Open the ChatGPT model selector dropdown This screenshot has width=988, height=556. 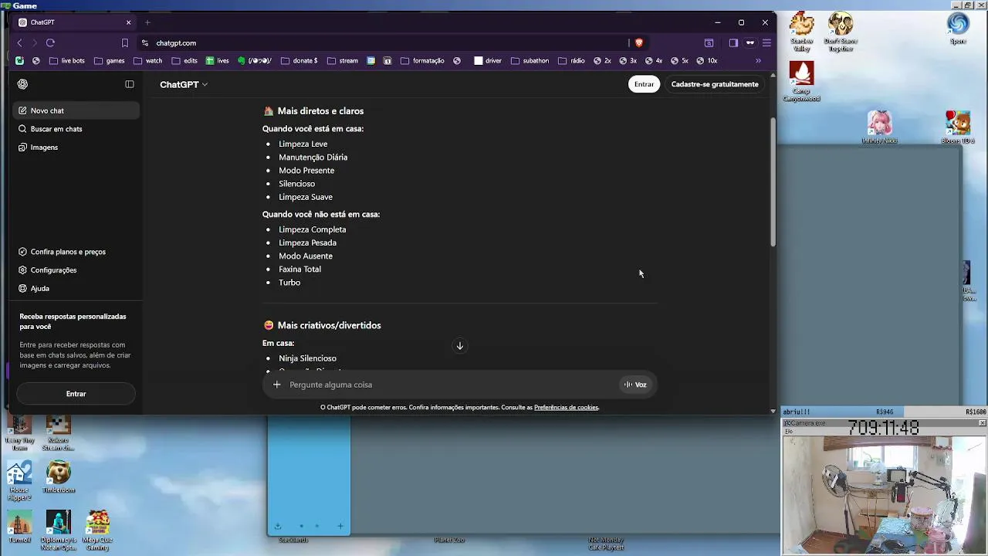tap(184, 84)
